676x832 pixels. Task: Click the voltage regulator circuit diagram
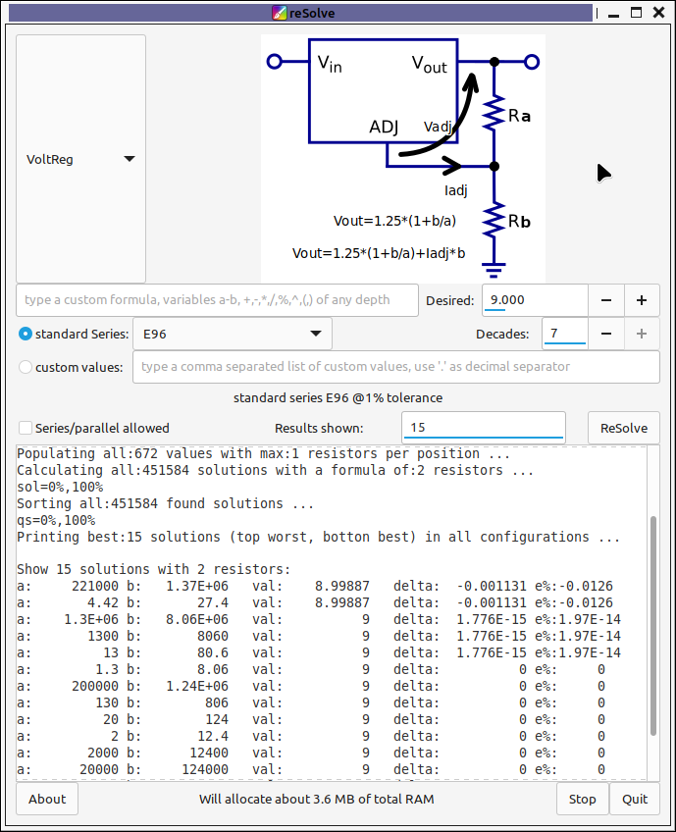click(402, 158)
